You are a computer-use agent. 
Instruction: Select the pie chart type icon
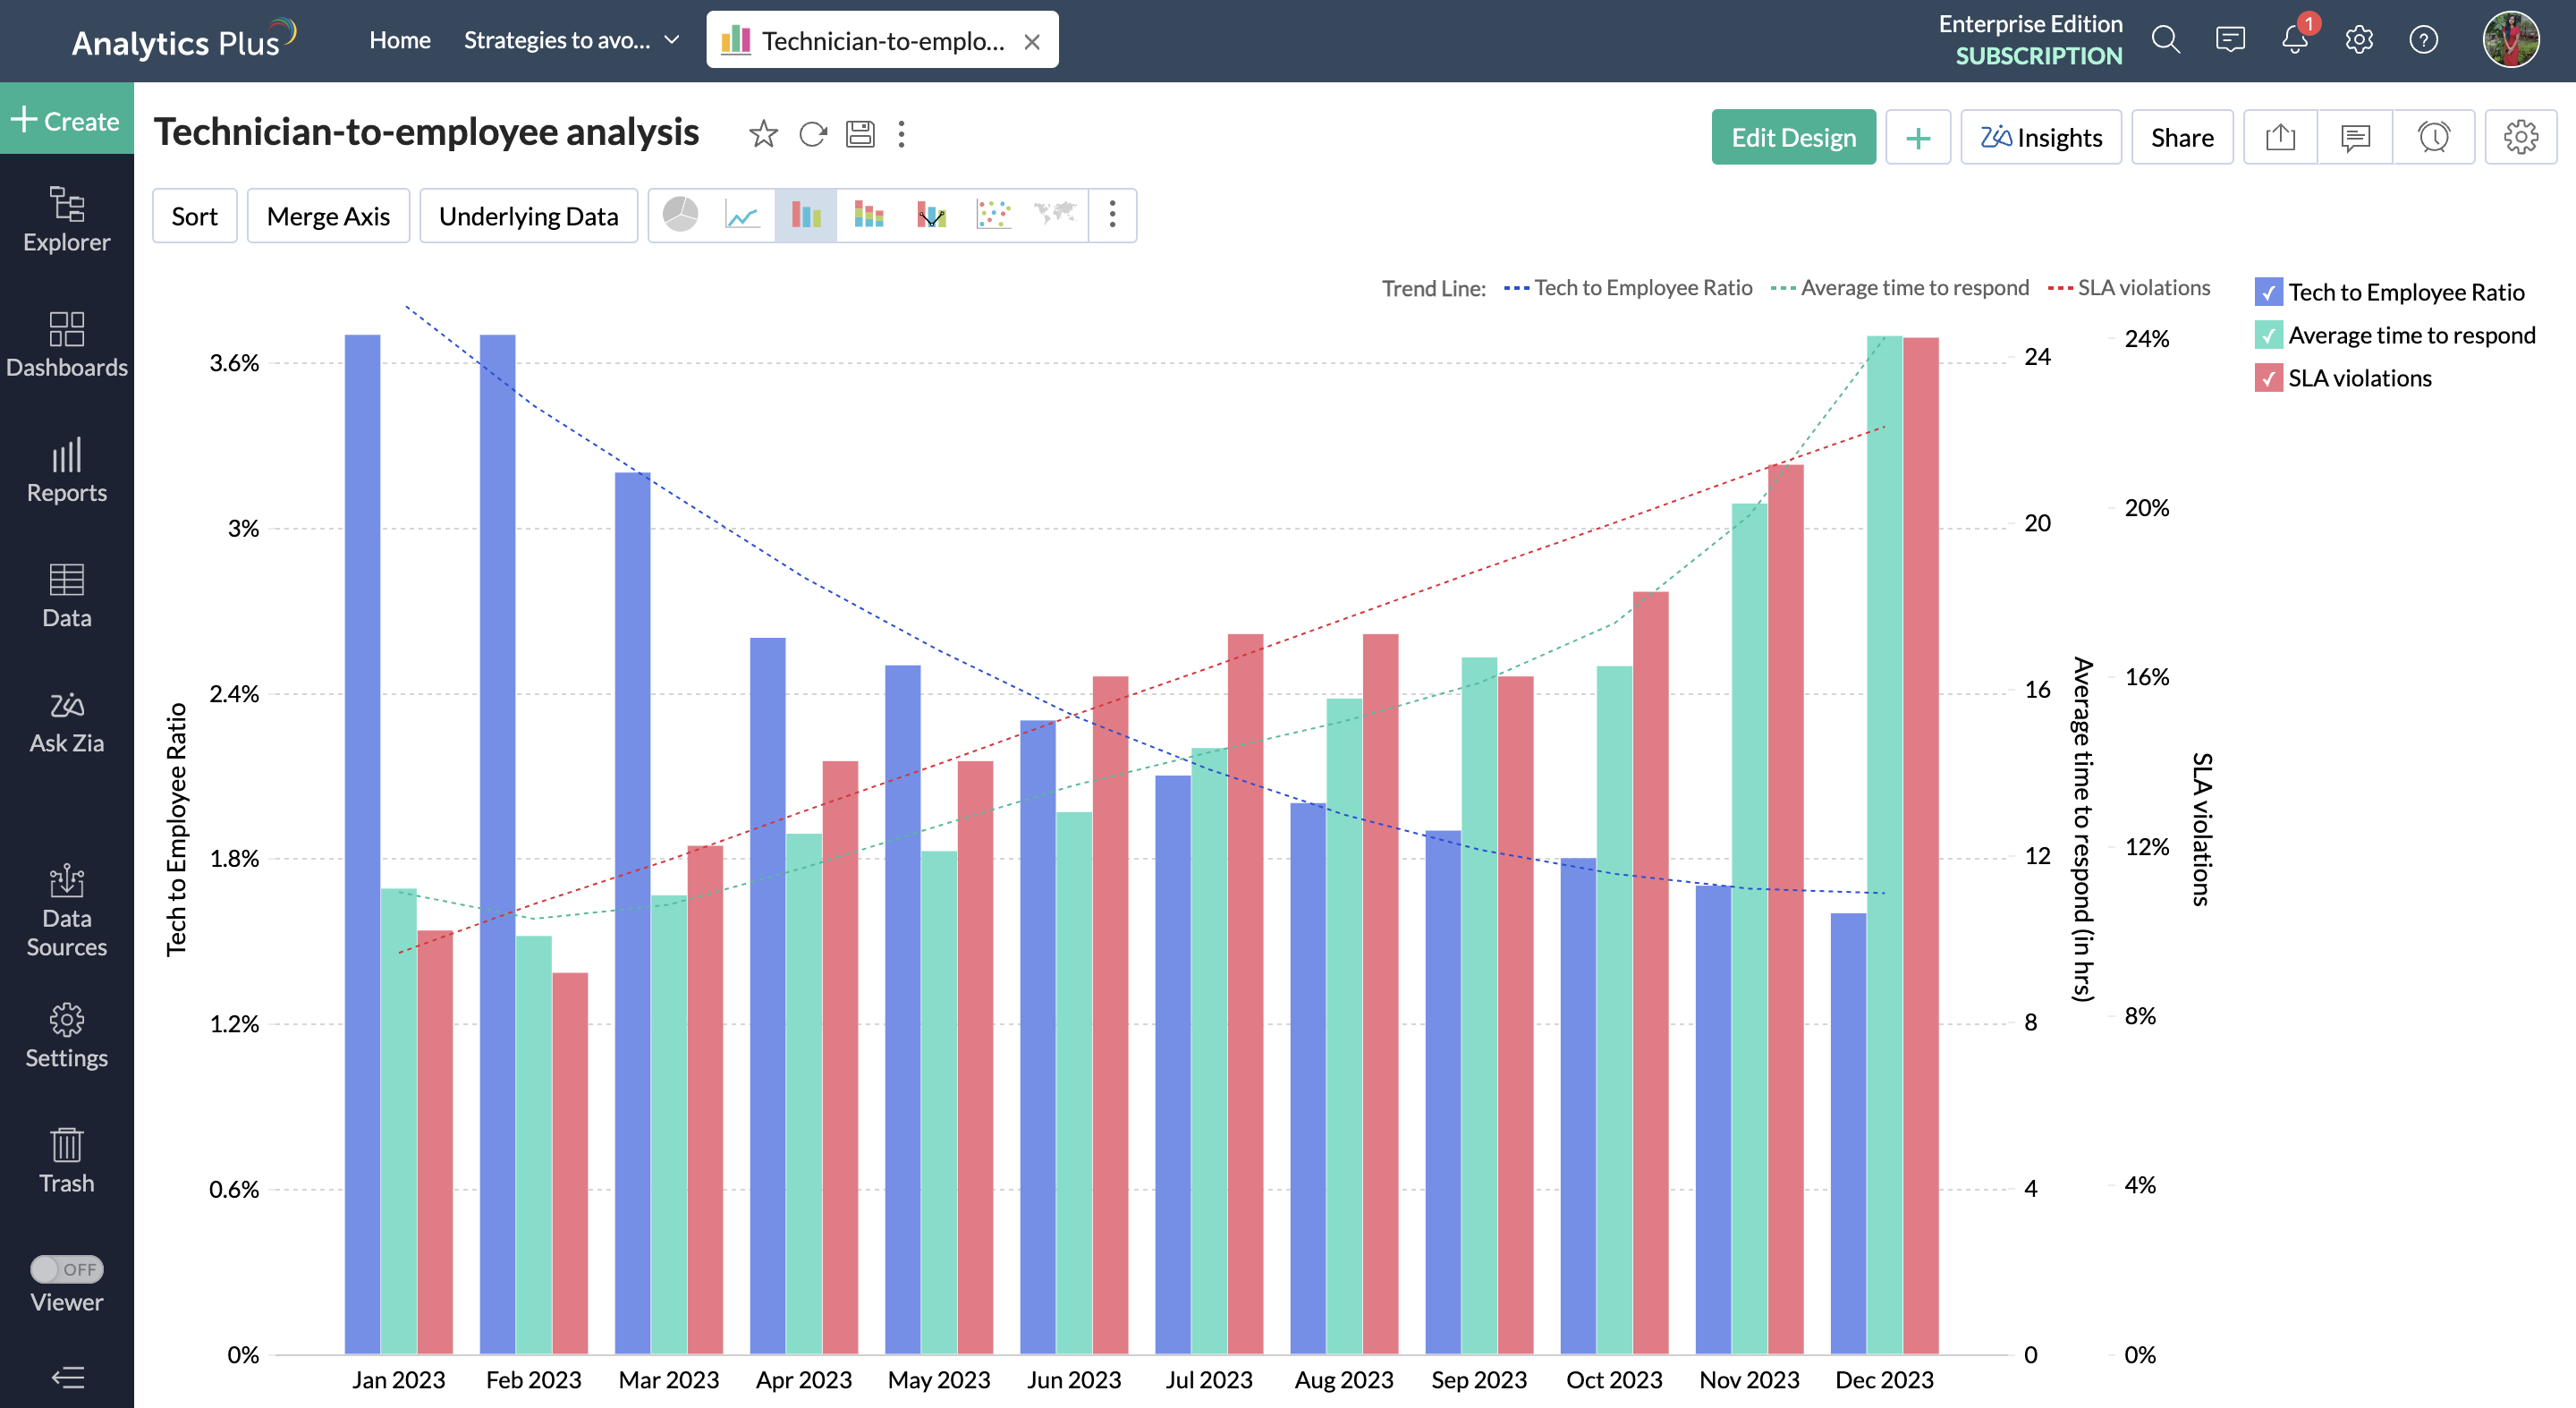coord(681,215)
